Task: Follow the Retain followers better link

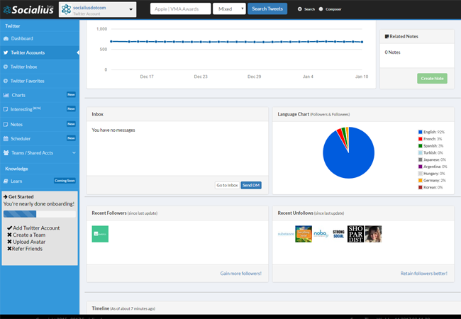Action: point(424,274)
